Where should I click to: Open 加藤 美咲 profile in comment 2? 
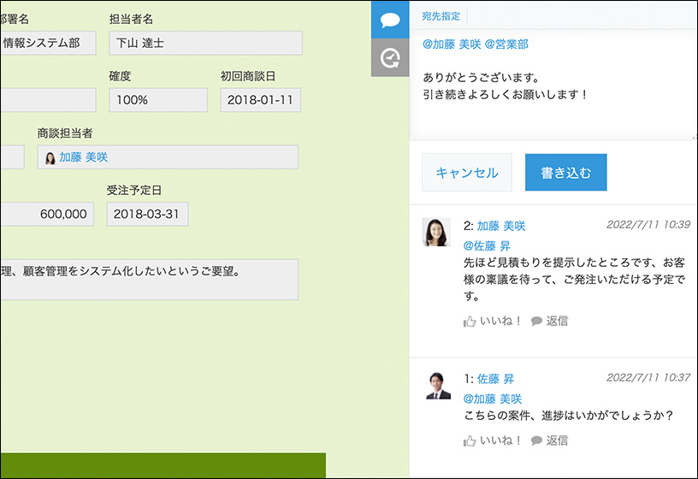tap(501, 226)
